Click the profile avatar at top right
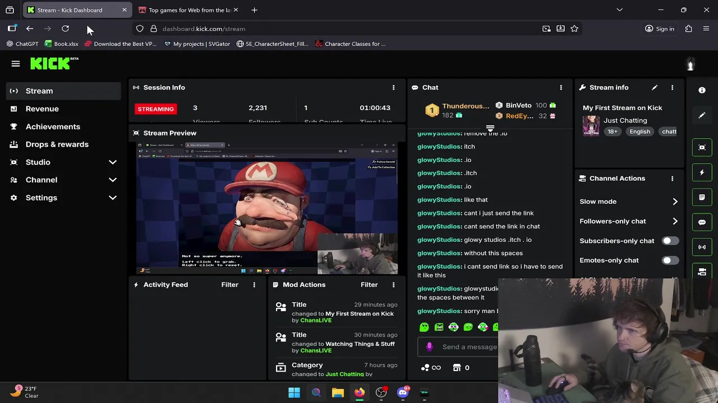718x403 pixels. pyautogui.click(x=691, y=64)
